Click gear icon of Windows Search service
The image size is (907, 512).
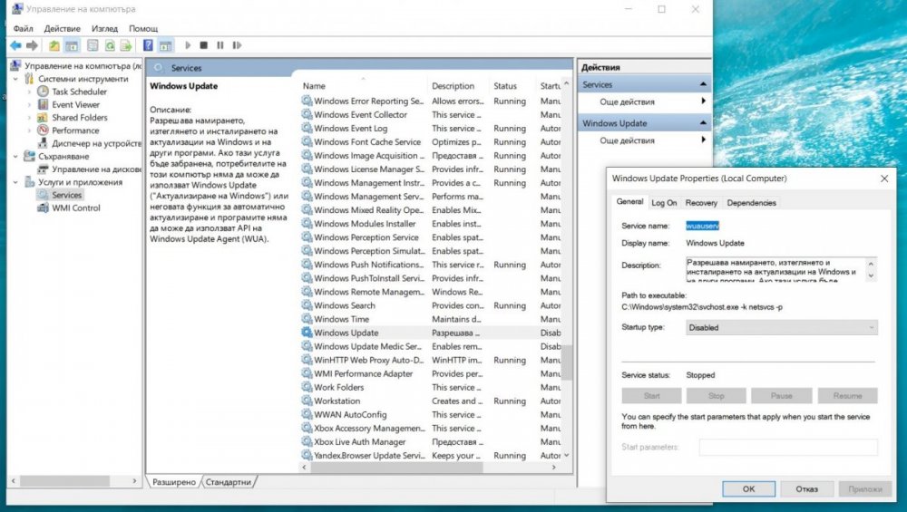click(307, 305)
